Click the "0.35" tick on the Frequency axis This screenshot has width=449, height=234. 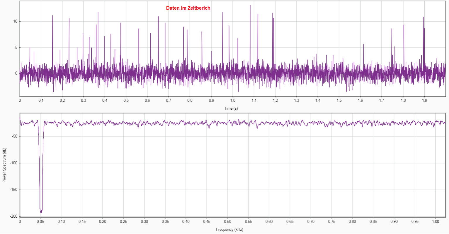point(165,221)
